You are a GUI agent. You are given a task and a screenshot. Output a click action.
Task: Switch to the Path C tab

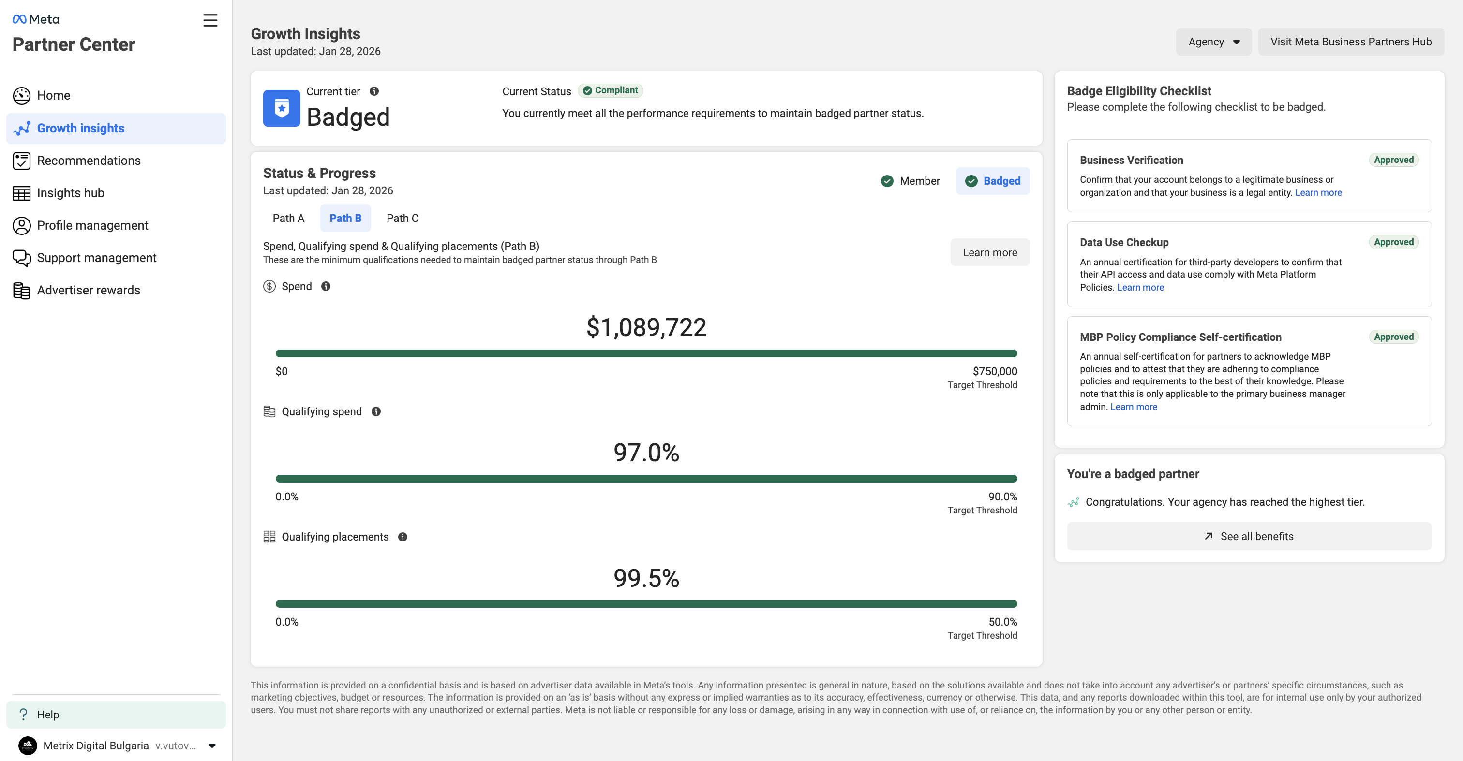pos(402,219)
